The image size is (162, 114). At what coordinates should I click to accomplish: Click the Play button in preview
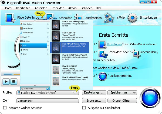[6, 81]
